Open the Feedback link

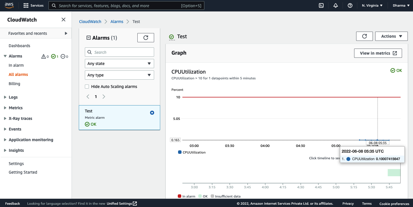click(x=13, y=204)
